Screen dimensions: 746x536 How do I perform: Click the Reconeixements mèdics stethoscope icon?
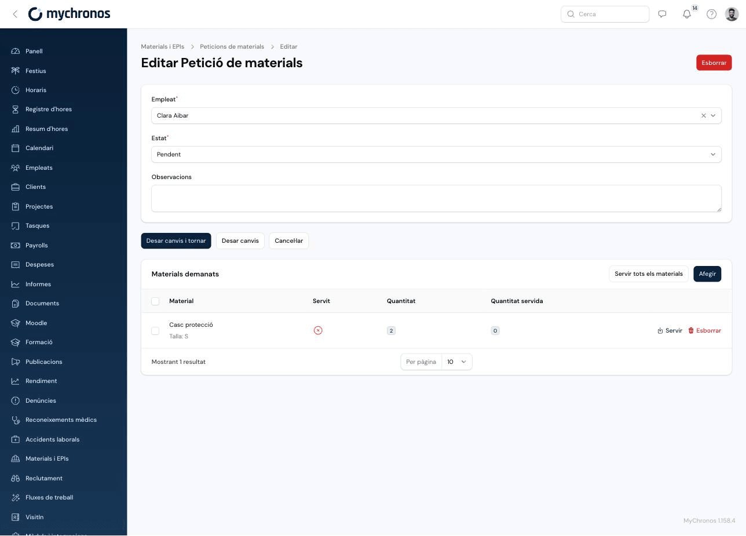[x=16, y=420]
